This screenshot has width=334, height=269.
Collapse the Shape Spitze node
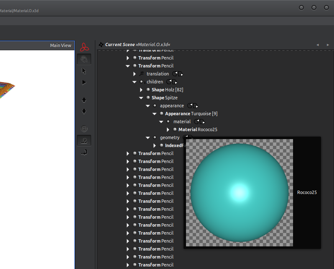click(x=141, y=98)
